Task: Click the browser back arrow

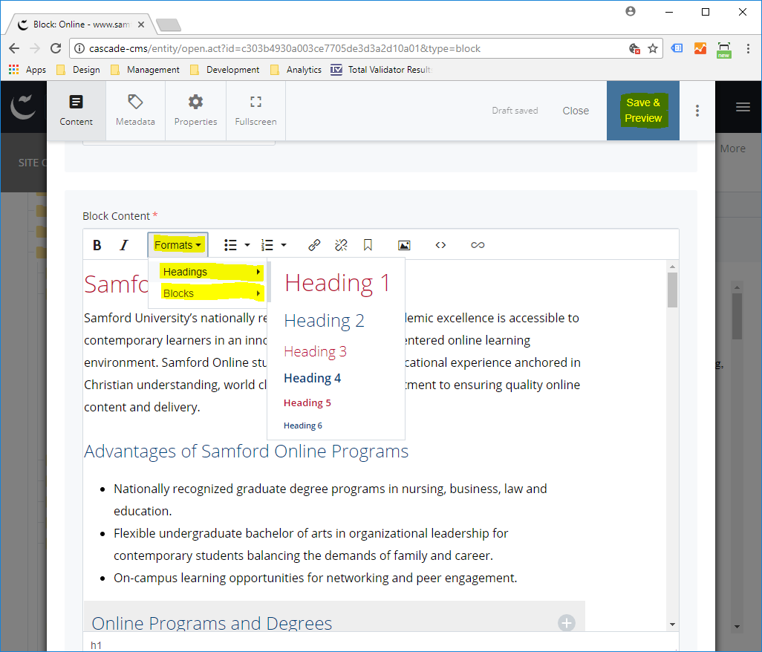Action: click(14, 48)
